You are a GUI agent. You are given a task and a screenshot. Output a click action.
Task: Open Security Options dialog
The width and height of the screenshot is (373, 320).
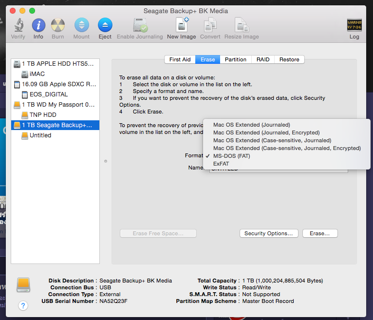pyautogui.click(x=269, y=233)
